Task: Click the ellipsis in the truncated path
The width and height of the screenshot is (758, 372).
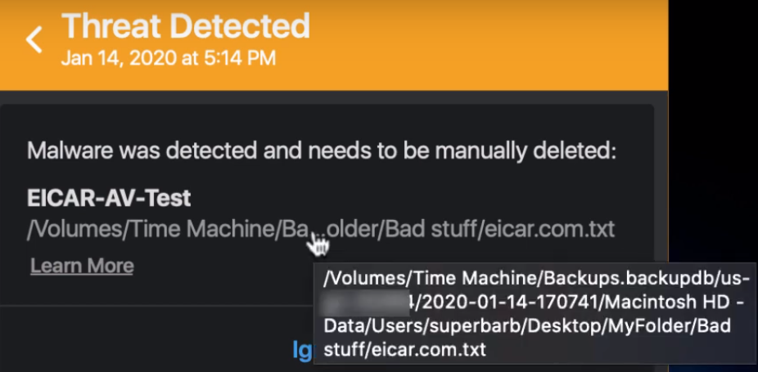Action: [x=315, y=230]
